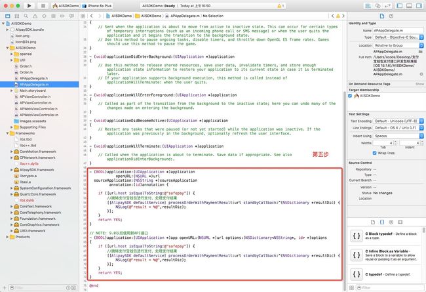Show the Code Snippet library
Image resolution: width=426 pixels, height=292 pixels.
pyautogui.click(x=381, y=222)
